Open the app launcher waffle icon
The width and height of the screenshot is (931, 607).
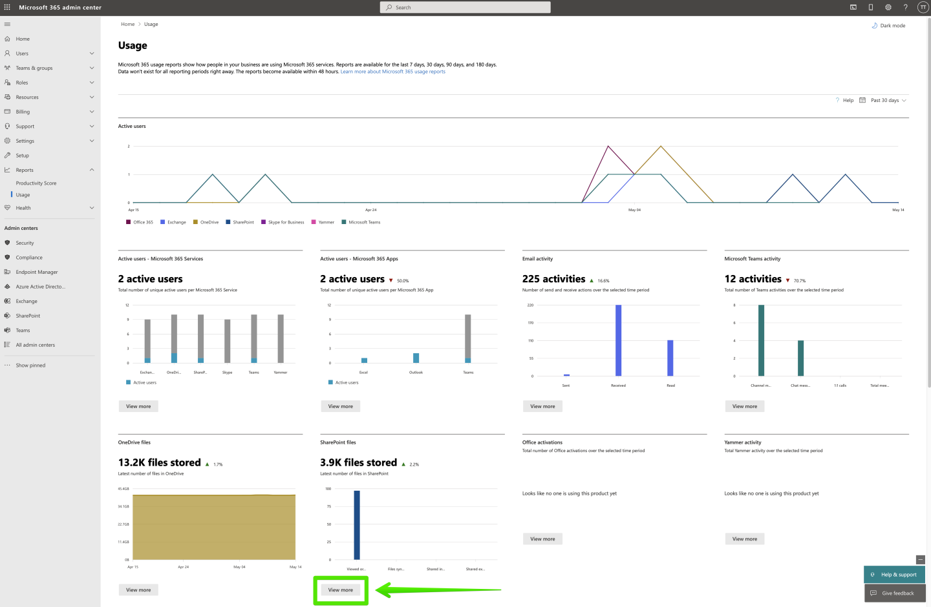coord(7,7)
